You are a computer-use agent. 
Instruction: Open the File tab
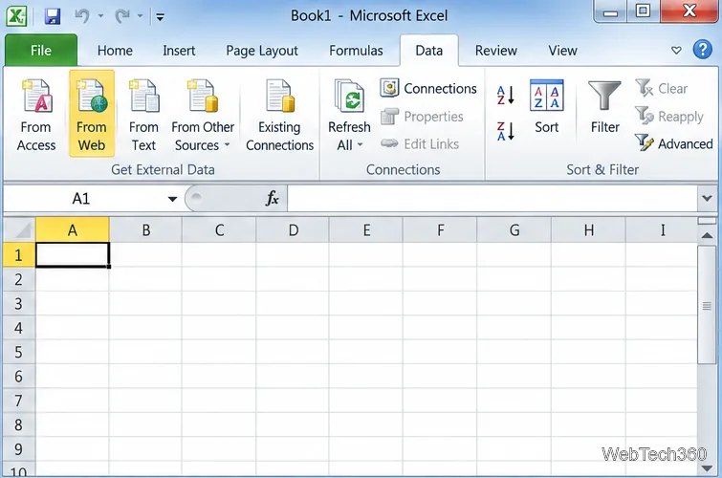point(41,51)
